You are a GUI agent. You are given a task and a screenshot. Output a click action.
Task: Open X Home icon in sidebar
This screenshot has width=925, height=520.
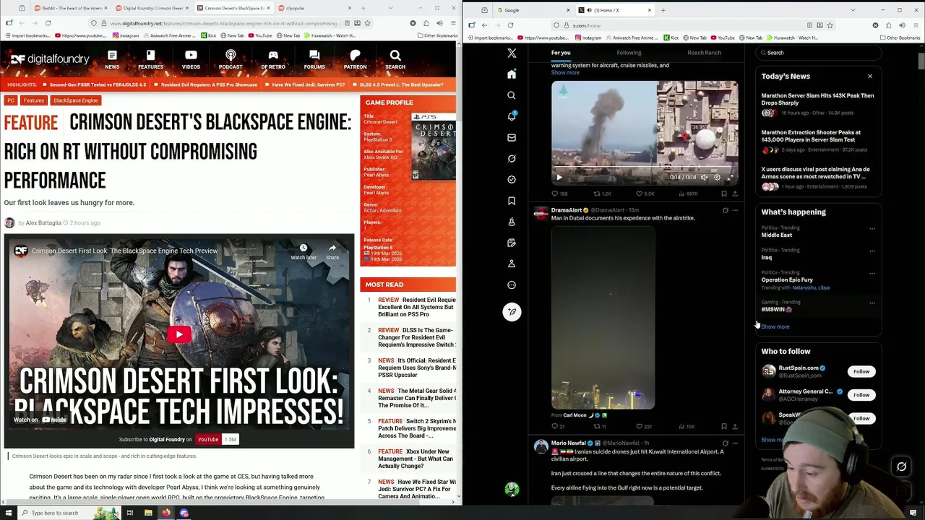click(512, 74)
